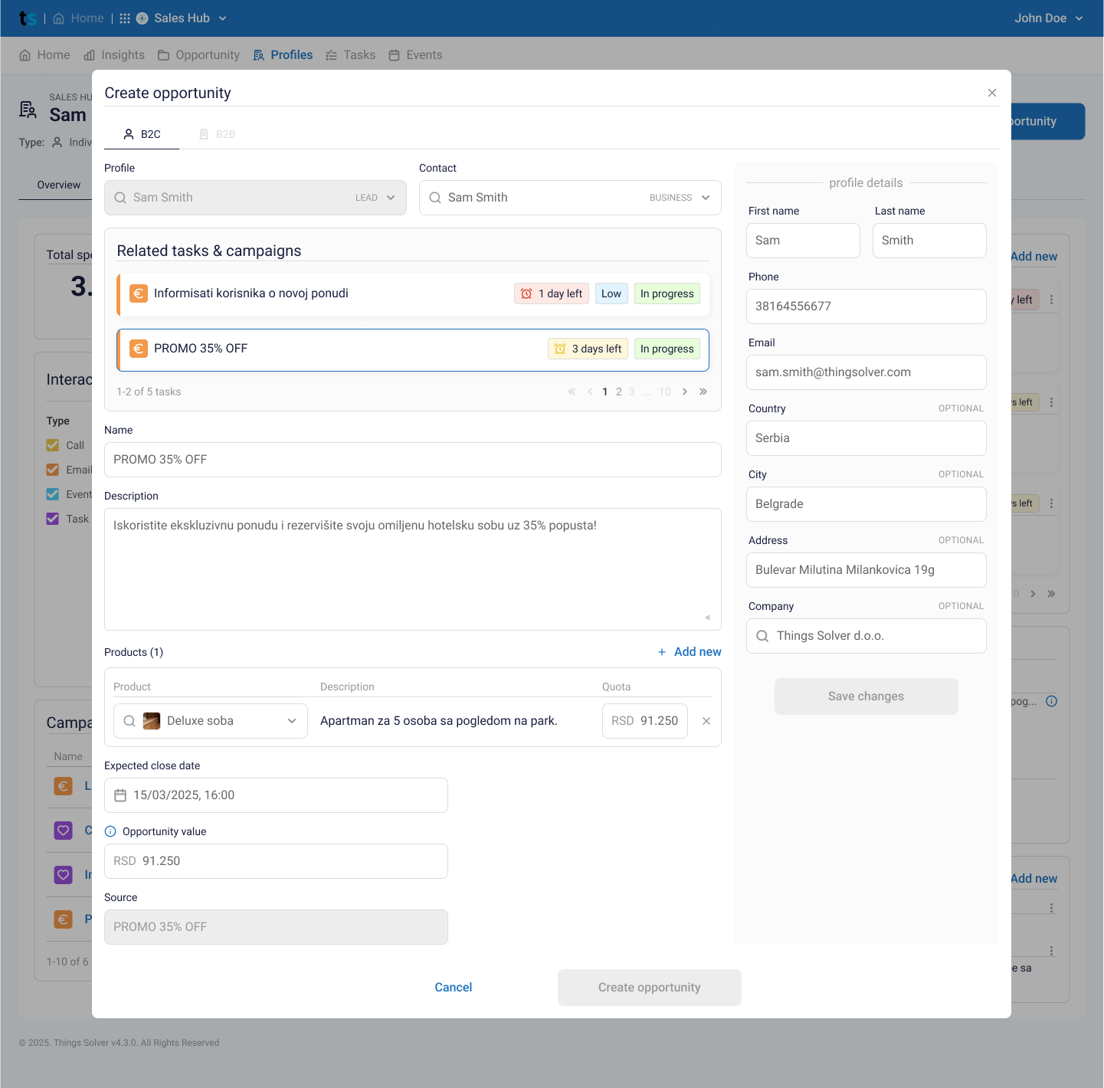Viewport: 1104px width, 1088px height.
Task: Switch to the B2B tab
Action: tap(217, 134)
